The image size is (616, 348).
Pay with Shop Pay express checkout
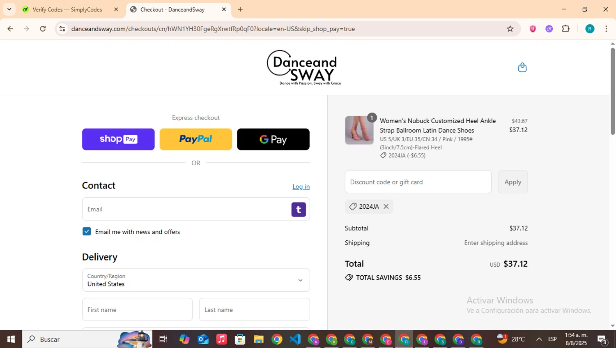[x=118, y=139]
